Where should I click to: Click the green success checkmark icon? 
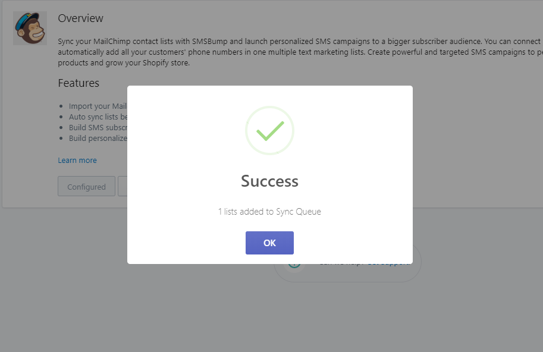click(270, 131)
